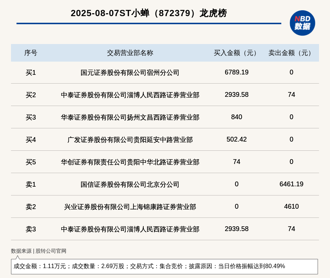The height and width of the screenshot is (278, 330).
Task: Click buy amount 0 in 卖2 row
Action: [x=236, y=206]
